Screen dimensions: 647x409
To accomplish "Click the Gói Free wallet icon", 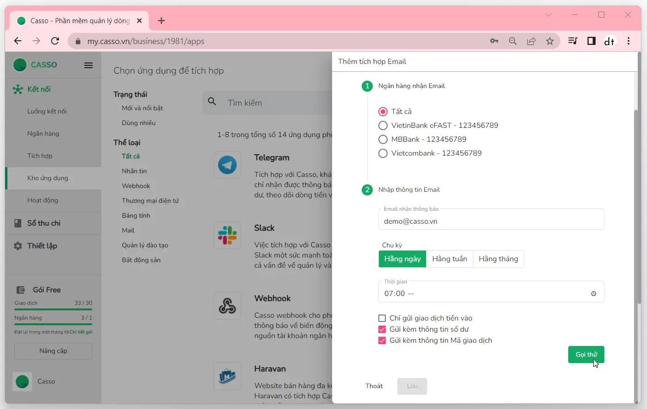I will coord(21,290).
